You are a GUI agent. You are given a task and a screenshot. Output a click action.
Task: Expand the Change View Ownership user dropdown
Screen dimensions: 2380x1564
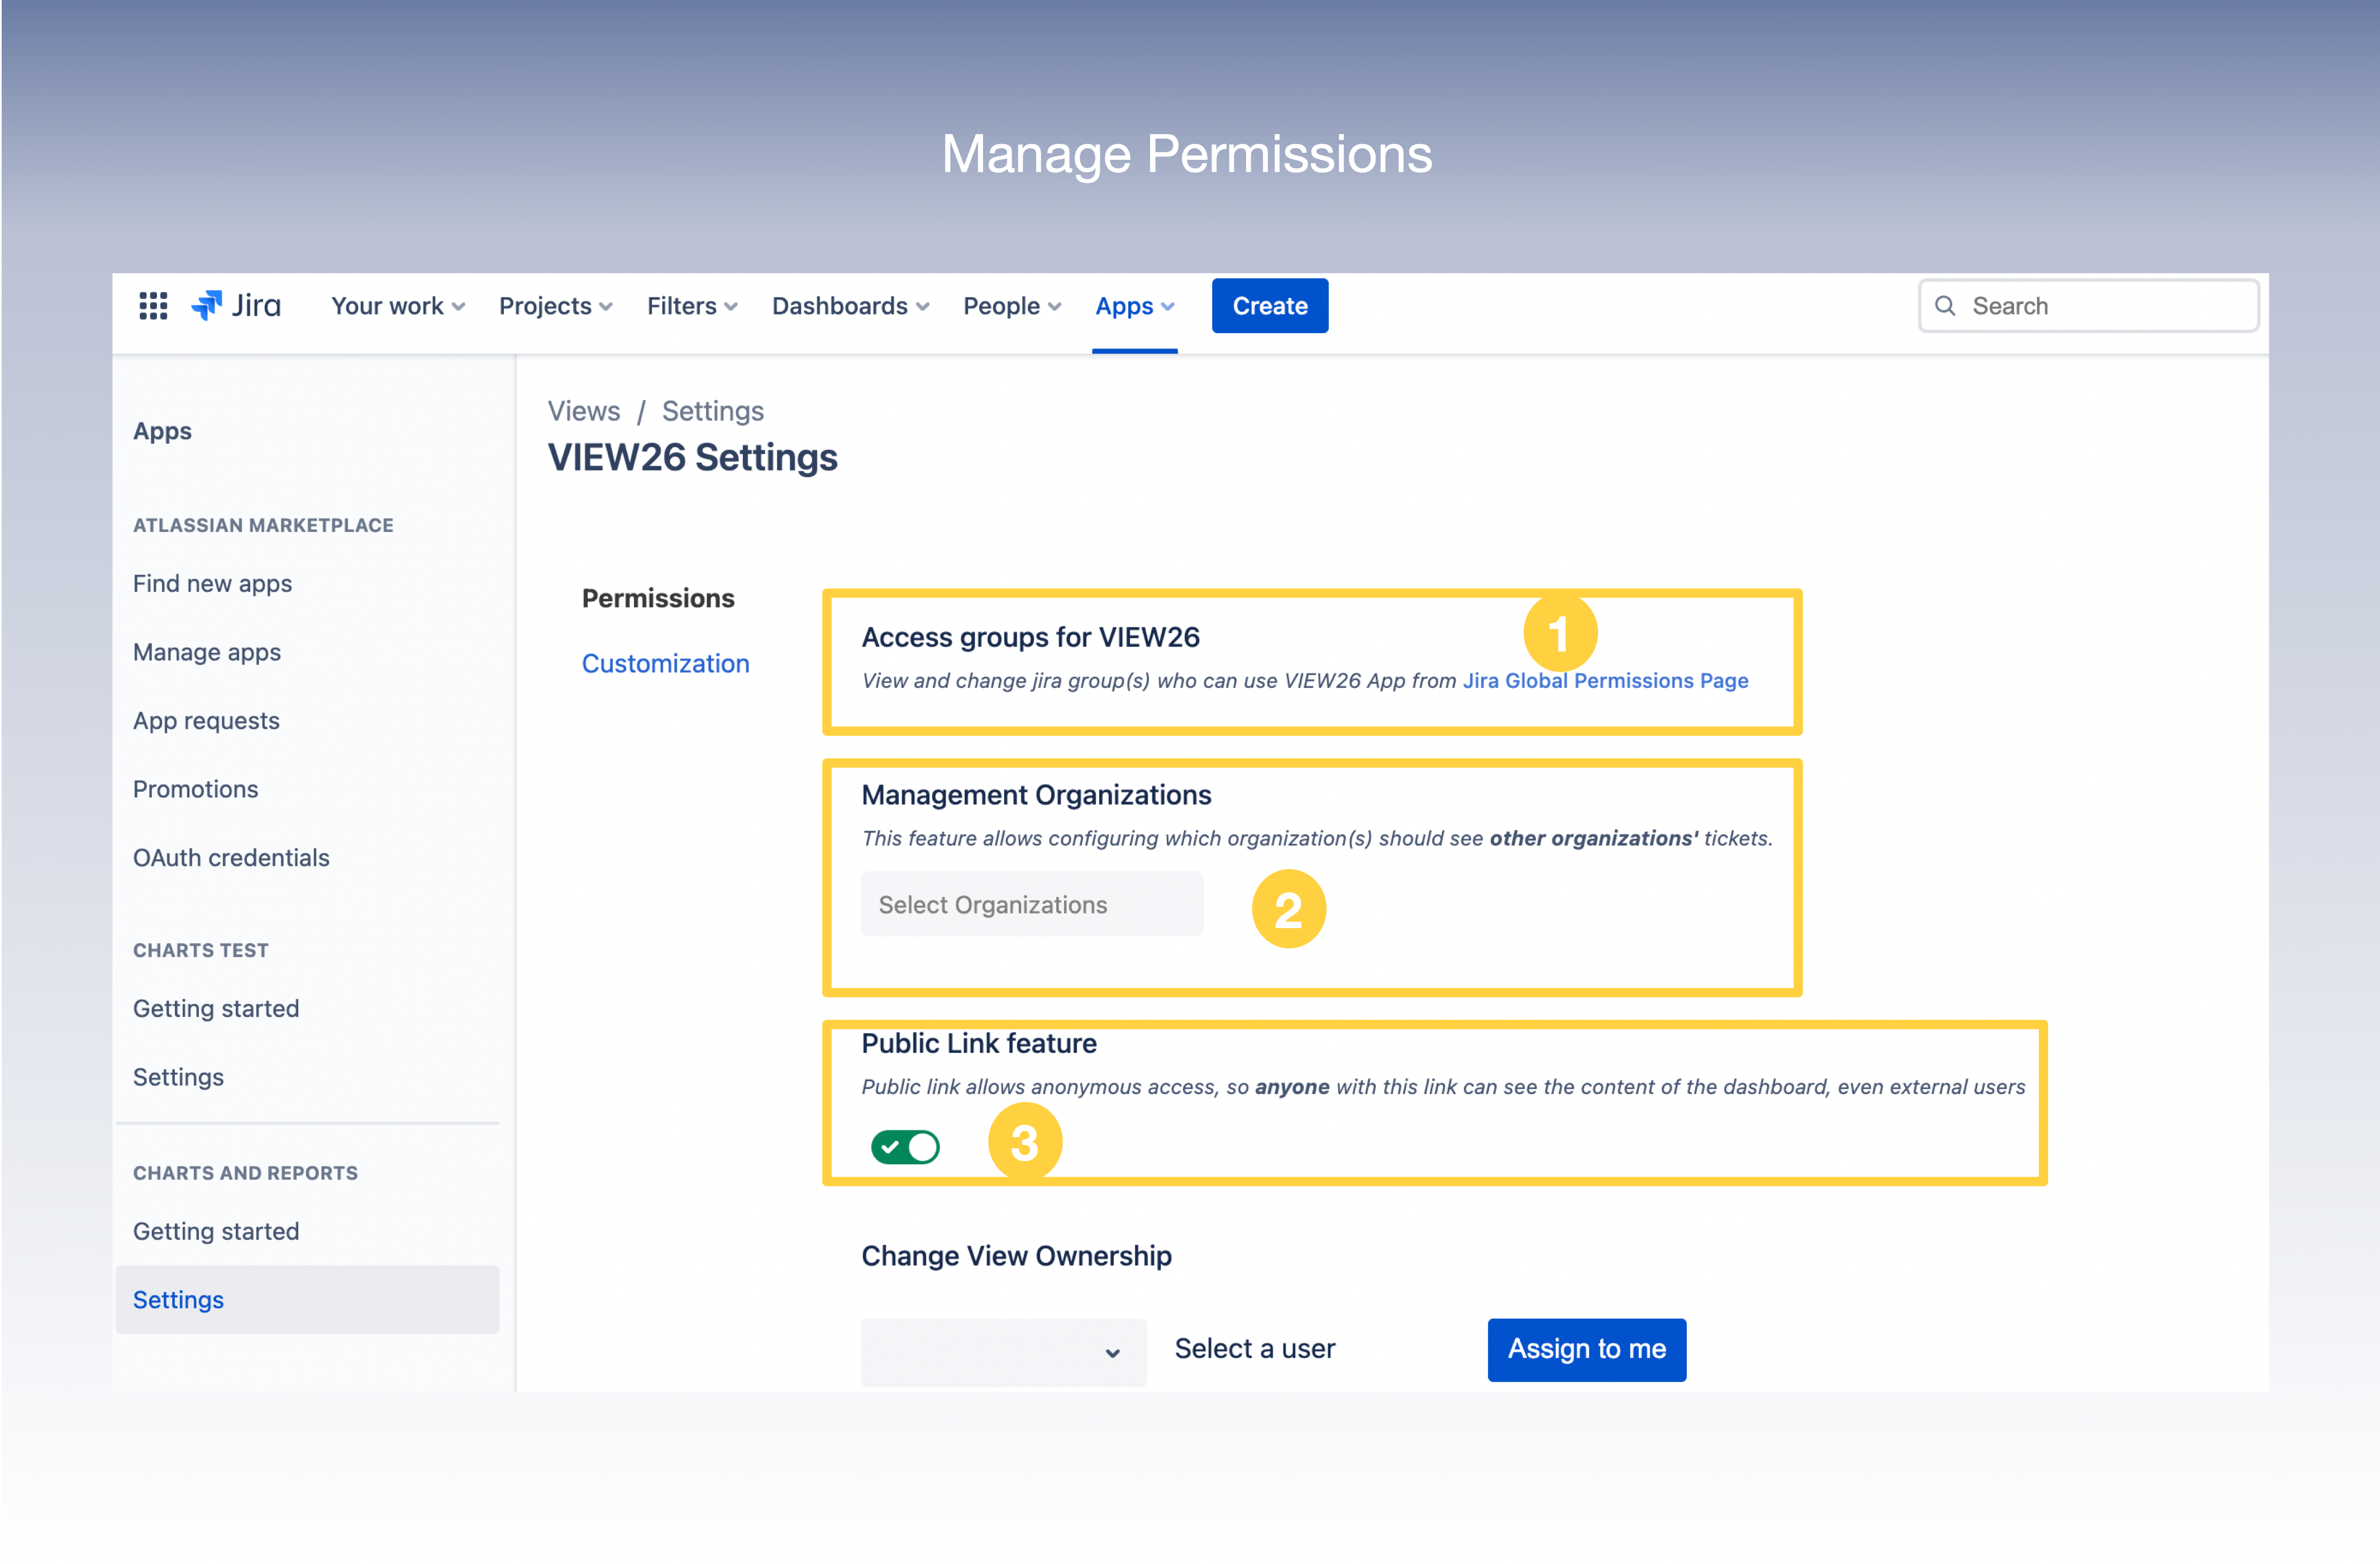pos(1003,1352)
